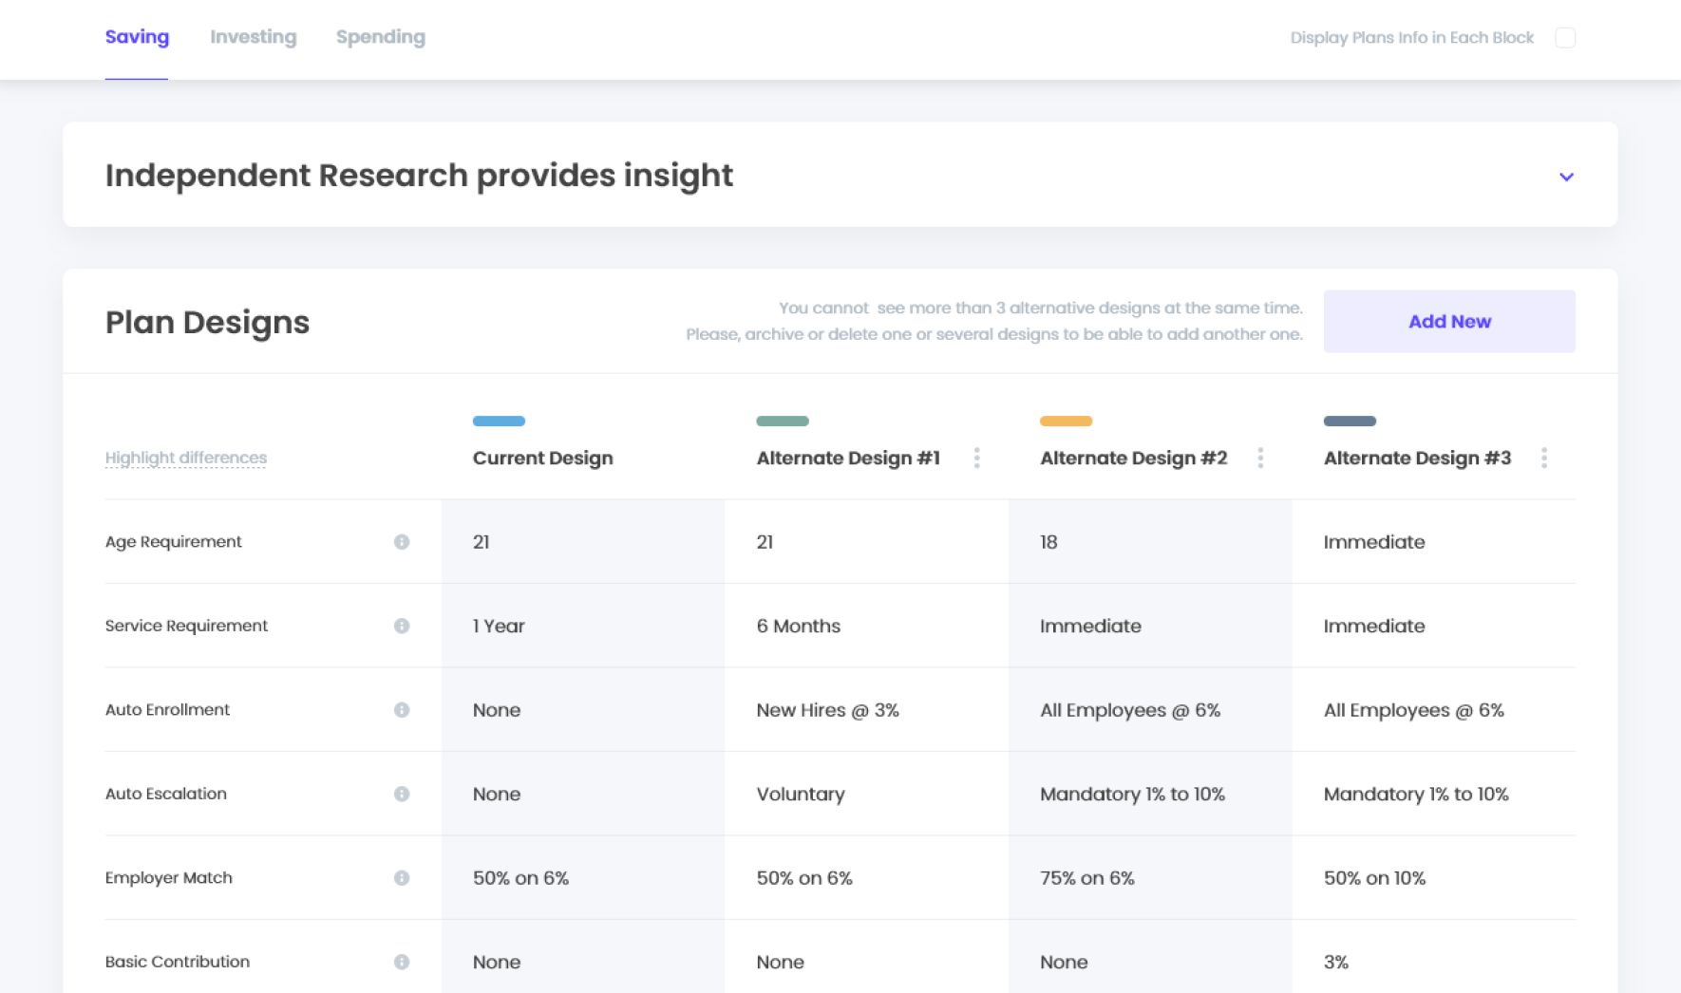Switch to the Saving tab
1681x993 pixels.
pos(137,37)
